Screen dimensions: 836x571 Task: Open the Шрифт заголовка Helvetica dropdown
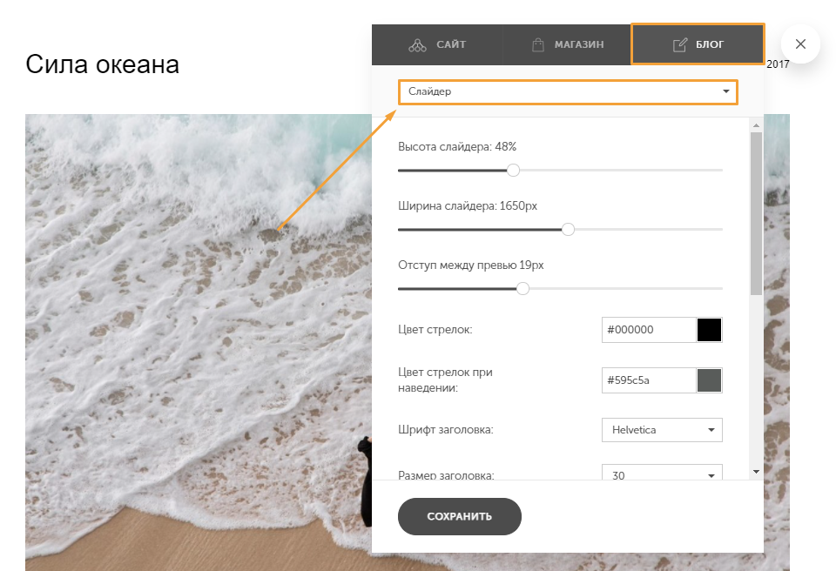(662, 430)
